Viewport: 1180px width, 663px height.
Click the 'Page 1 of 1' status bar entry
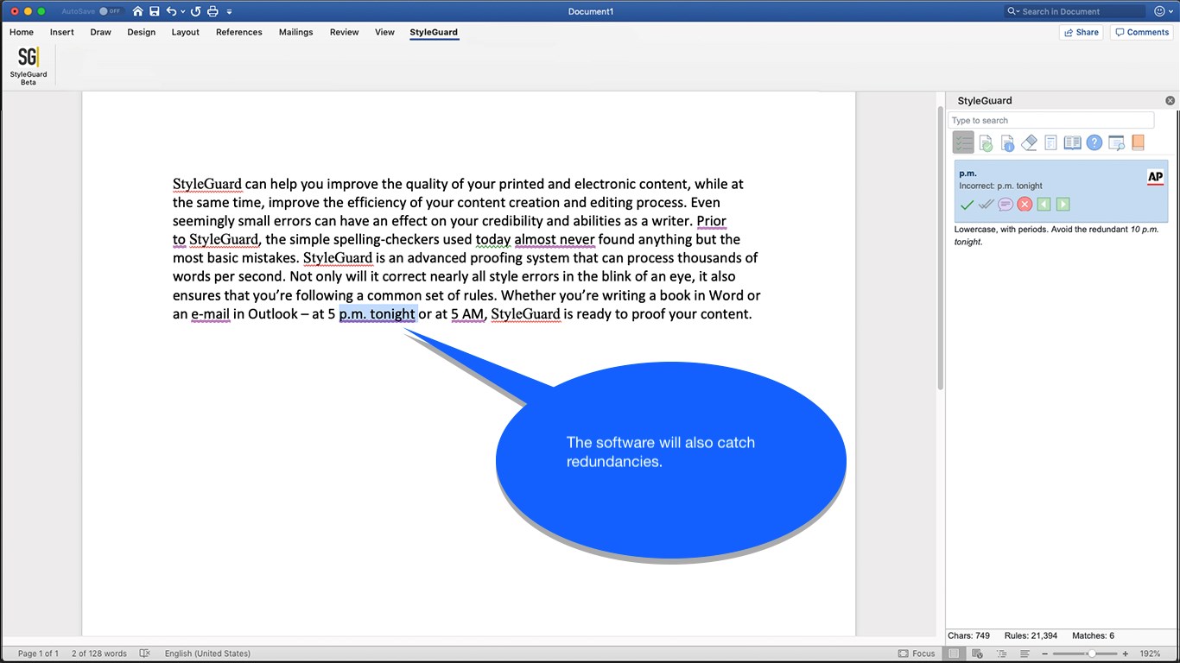pyautogui.click(x=38, y=654)
